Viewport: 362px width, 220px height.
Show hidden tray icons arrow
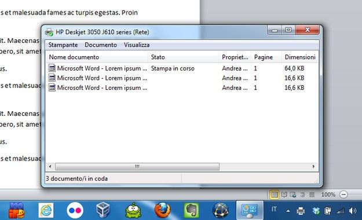(x=288, y=211)
